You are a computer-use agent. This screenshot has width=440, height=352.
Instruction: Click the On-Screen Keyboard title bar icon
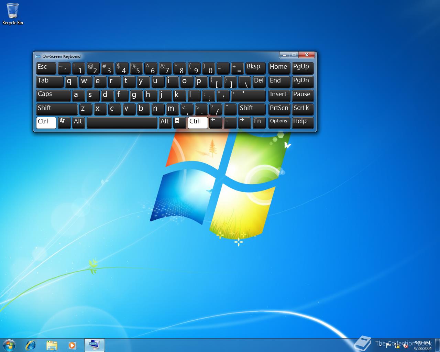38,56
